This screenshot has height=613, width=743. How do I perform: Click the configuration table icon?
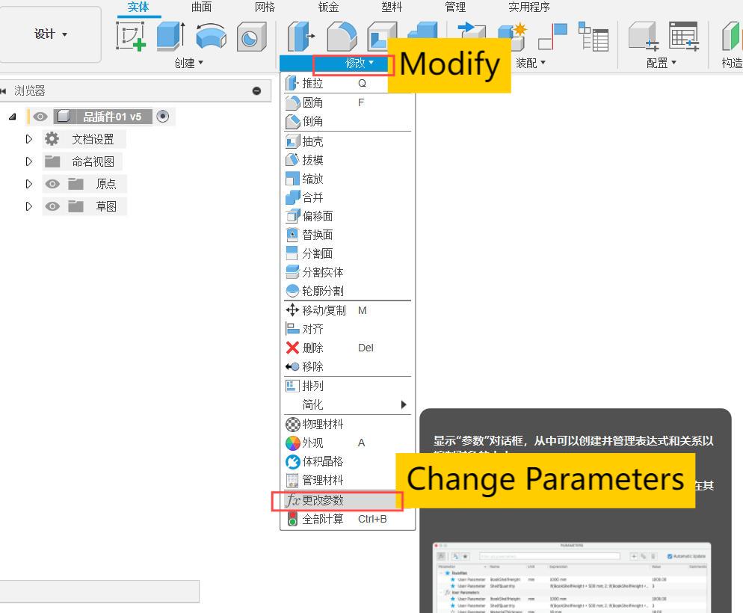(684, 36)
